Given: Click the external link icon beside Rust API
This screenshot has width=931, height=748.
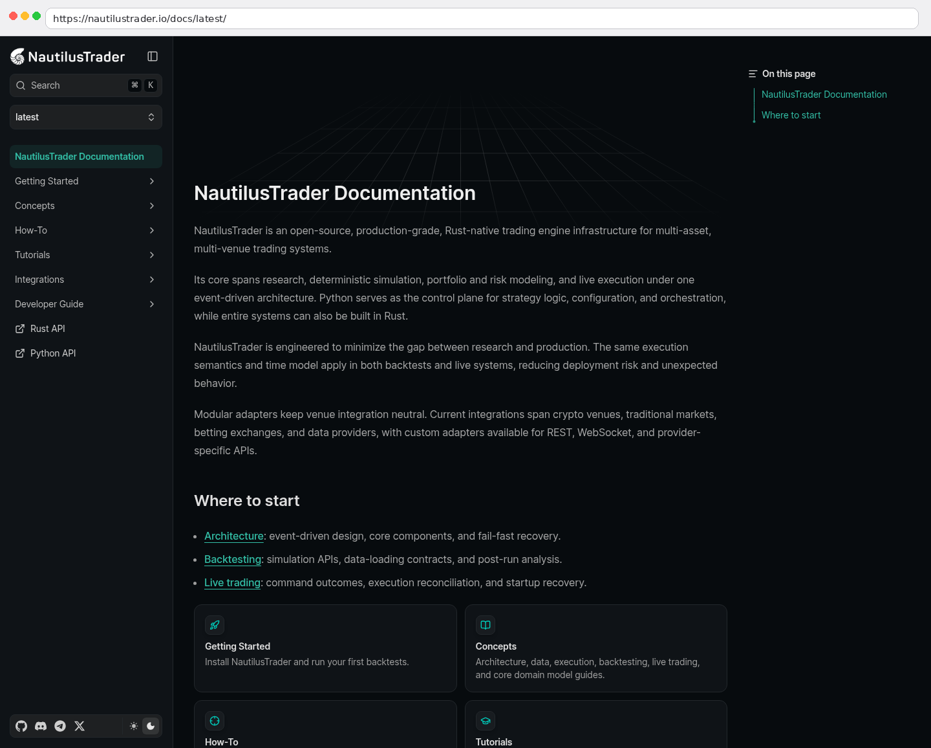Looking at the screenshot, I should tap(20, 329).
